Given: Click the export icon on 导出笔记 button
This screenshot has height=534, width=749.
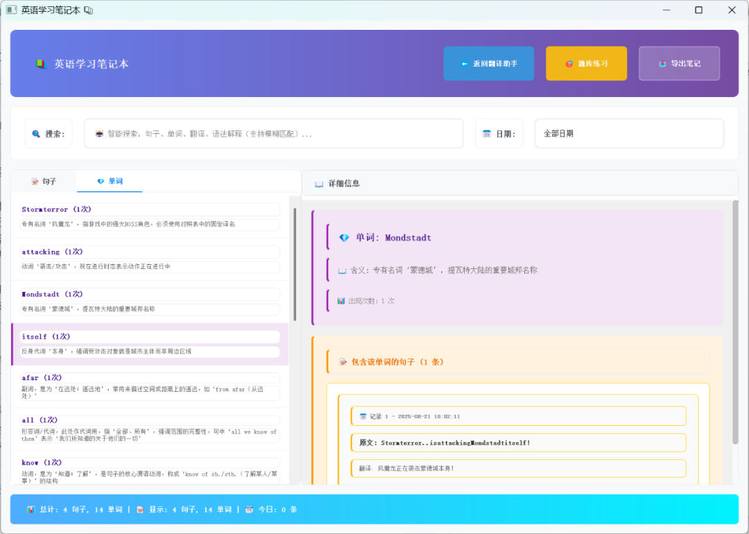Looking at the screenshot, I should (662, 64).
